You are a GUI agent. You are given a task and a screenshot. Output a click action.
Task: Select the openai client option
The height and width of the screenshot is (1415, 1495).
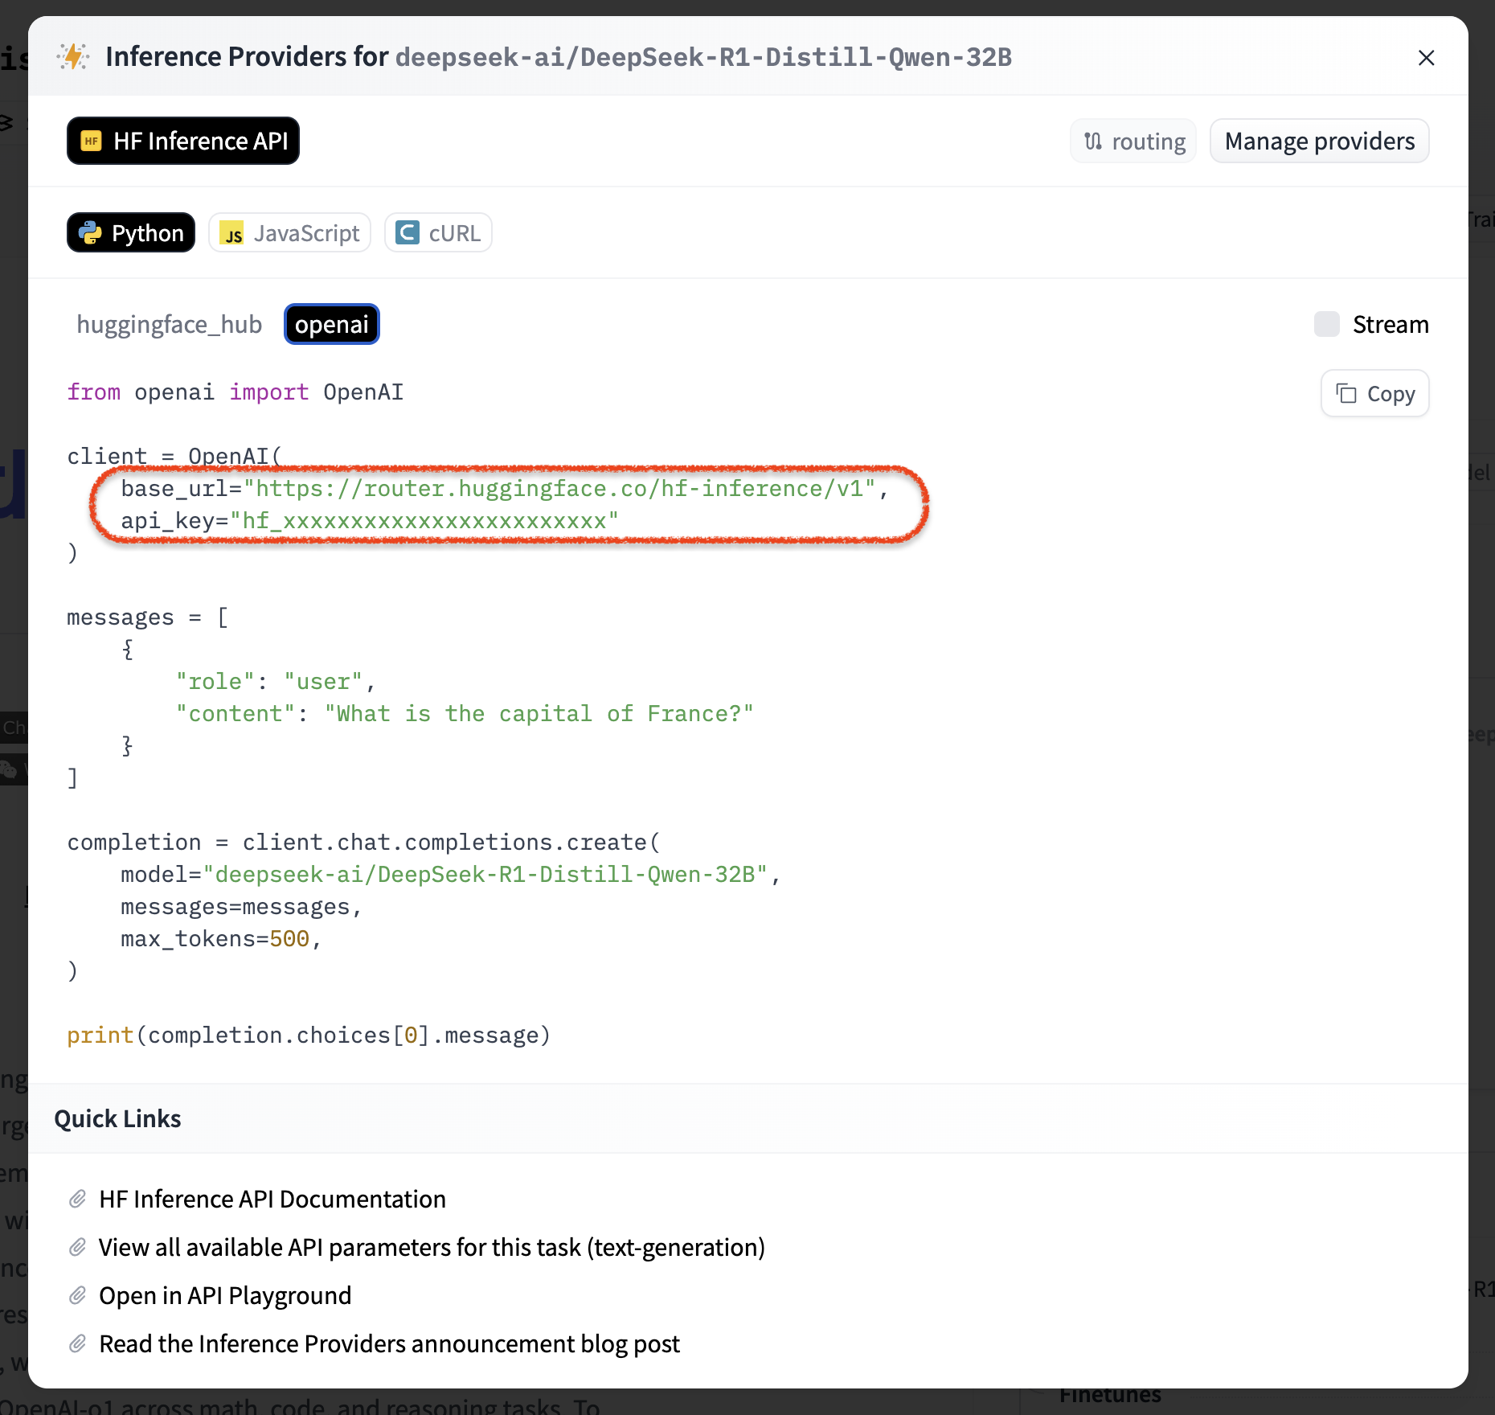pyautogui.click(x=331, y=325)
